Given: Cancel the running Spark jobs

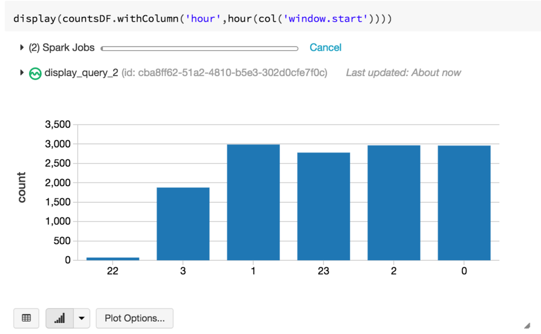Looking at the screenshot, I should 325,47.
